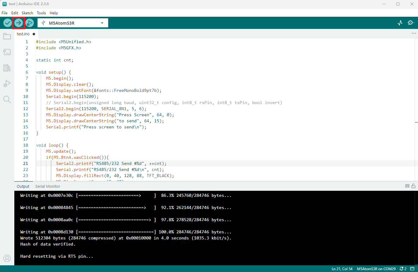The image size is (418, 272).
Task: Click the user account icon in the sidebar
Action: 7,258
